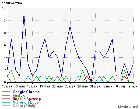The image size is (140, 109).
Task: Click the 19 мая x-axis label
Action: (45, 86)
